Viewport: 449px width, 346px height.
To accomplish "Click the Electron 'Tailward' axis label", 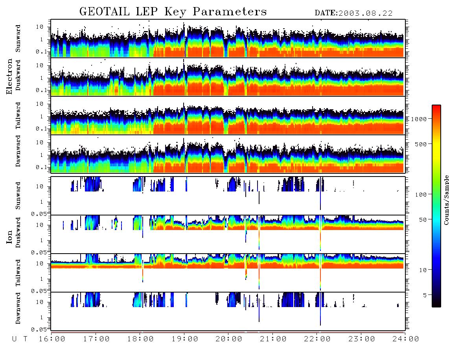I will tap(18, 115).
